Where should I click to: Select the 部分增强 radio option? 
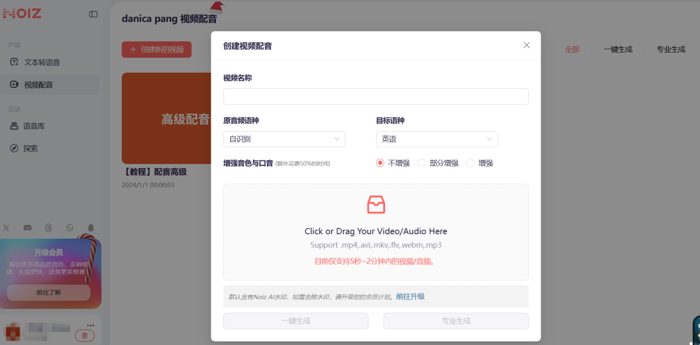click(x=422, y=163)
